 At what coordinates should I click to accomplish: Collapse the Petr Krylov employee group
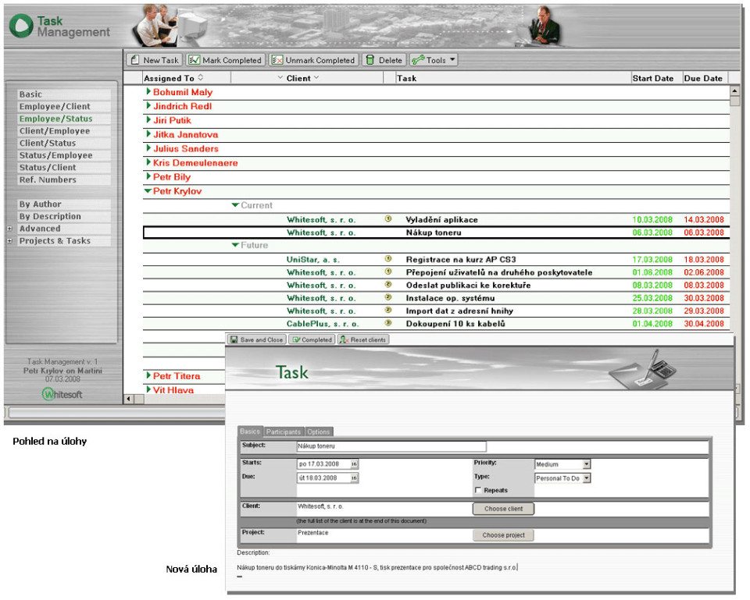click(148, 191)
